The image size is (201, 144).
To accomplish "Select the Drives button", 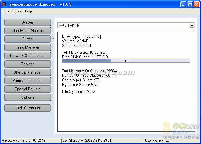I will pos(28,39).
